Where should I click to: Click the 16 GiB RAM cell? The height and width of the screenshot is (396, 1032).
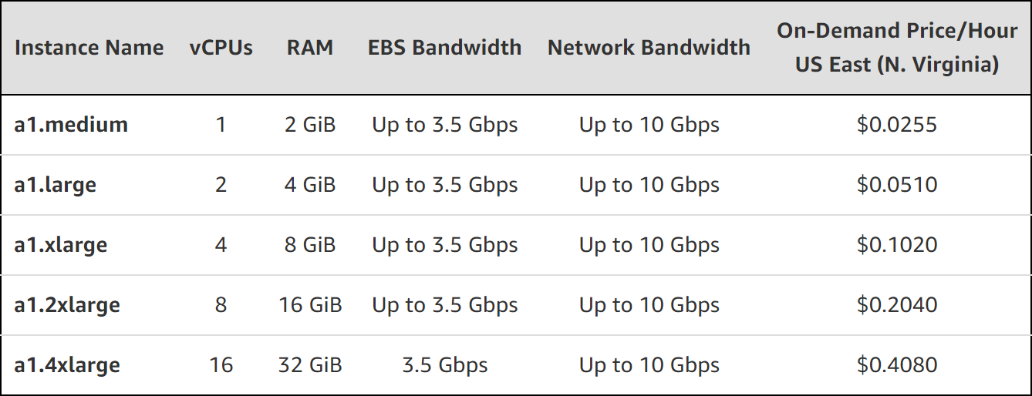(310, 305)
